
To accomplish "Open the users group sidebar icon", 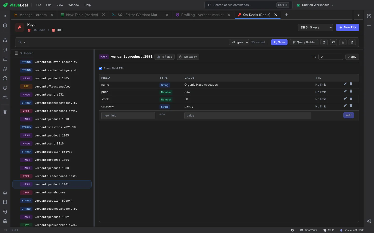I will coord(5,98).
